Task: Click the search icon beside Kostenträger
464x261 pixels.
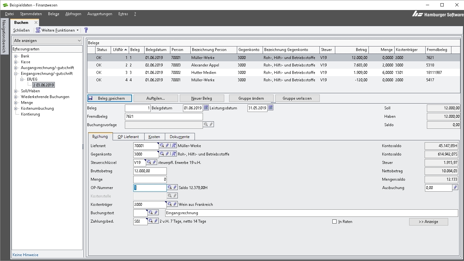Action: point(170,204)
